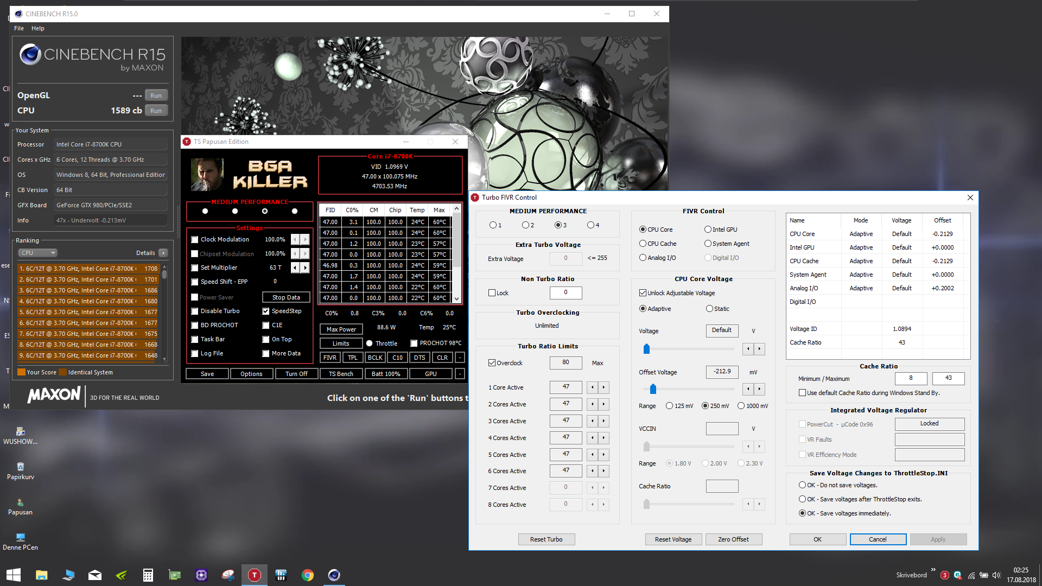Select CPU Cache in FIVR Control
This screenshot has height=586, width=1042.
coord(643,244)
